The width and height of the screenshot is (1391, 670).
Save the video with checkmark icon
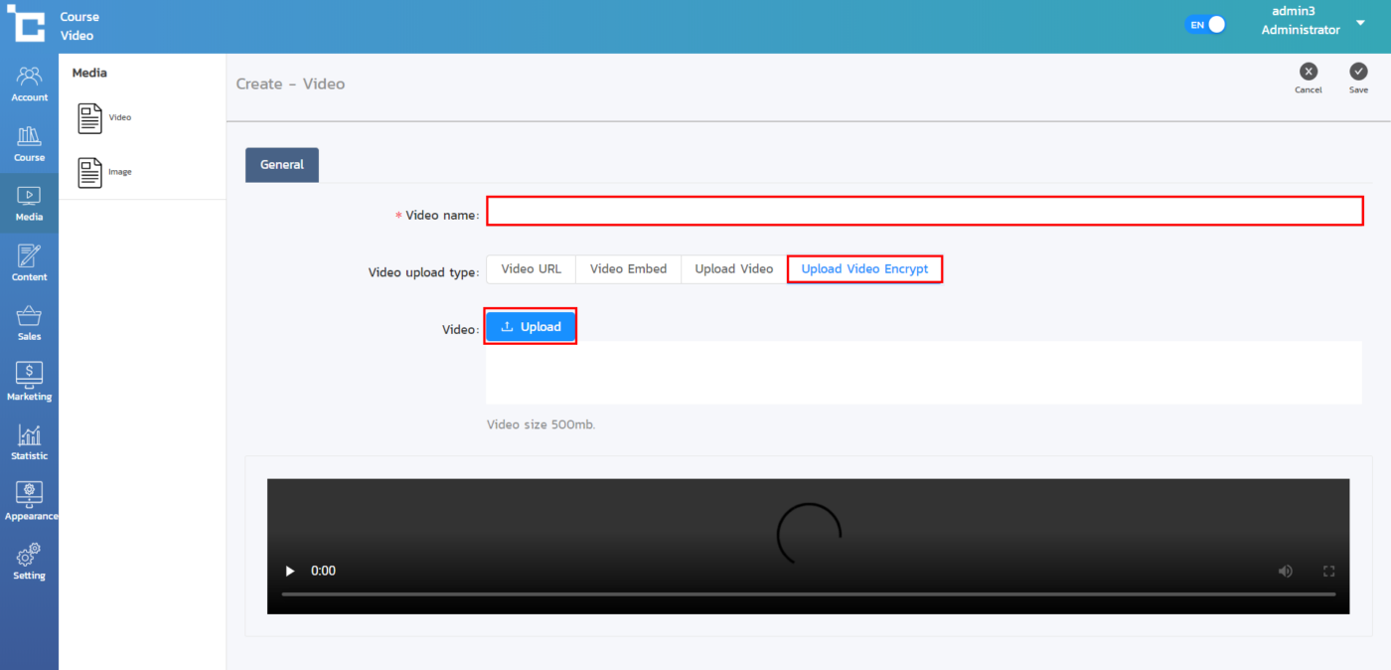click(x=1358, y=72)
